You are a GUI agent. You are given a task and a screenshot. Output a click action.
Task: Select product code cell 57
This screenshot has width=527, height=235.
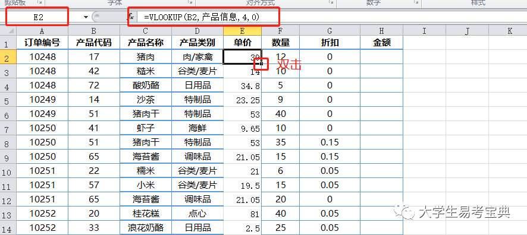coord(94,185)
